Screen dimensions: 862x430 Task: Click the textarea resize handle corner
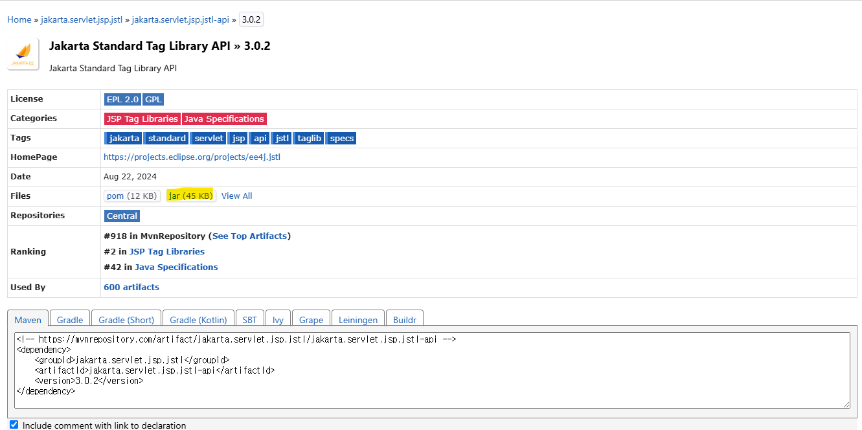coord(846,405)
